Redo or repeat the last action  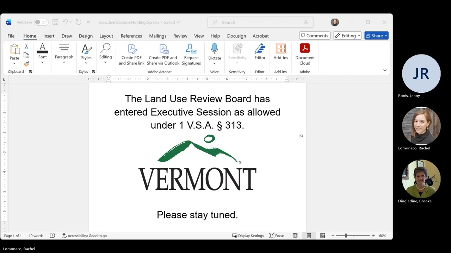[x=78, y=22]
